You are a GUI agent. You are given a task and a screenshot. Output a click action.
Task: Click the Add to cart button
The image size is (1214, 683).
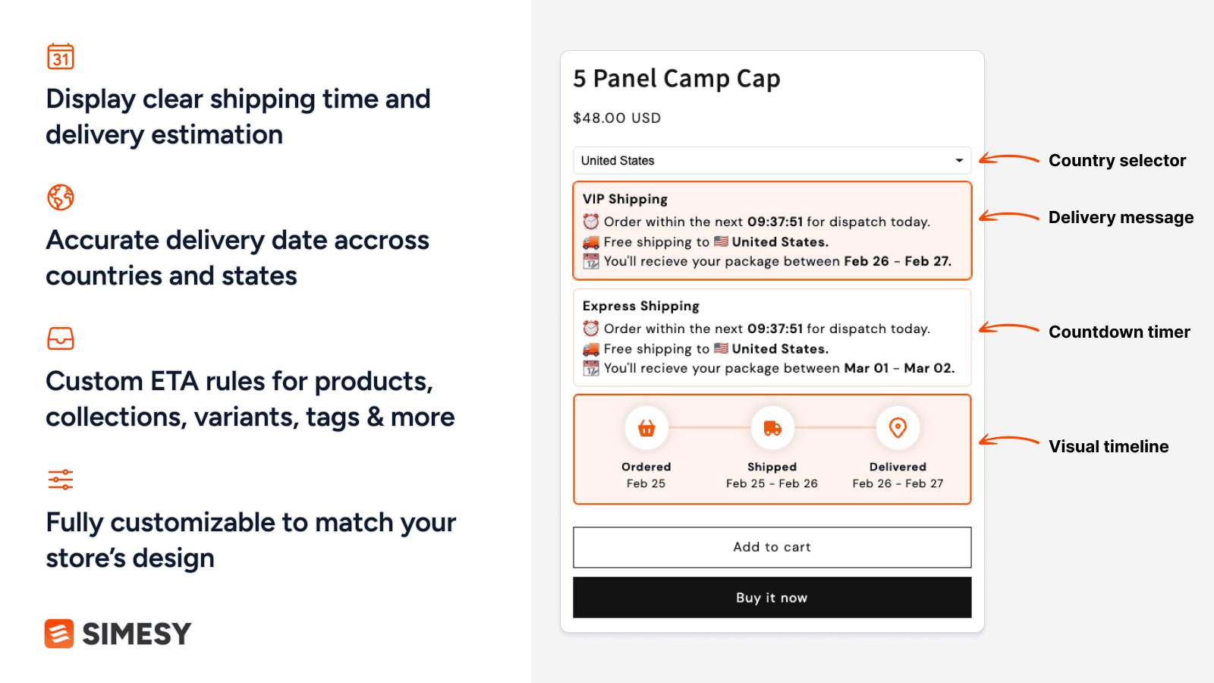pos(772,547)
